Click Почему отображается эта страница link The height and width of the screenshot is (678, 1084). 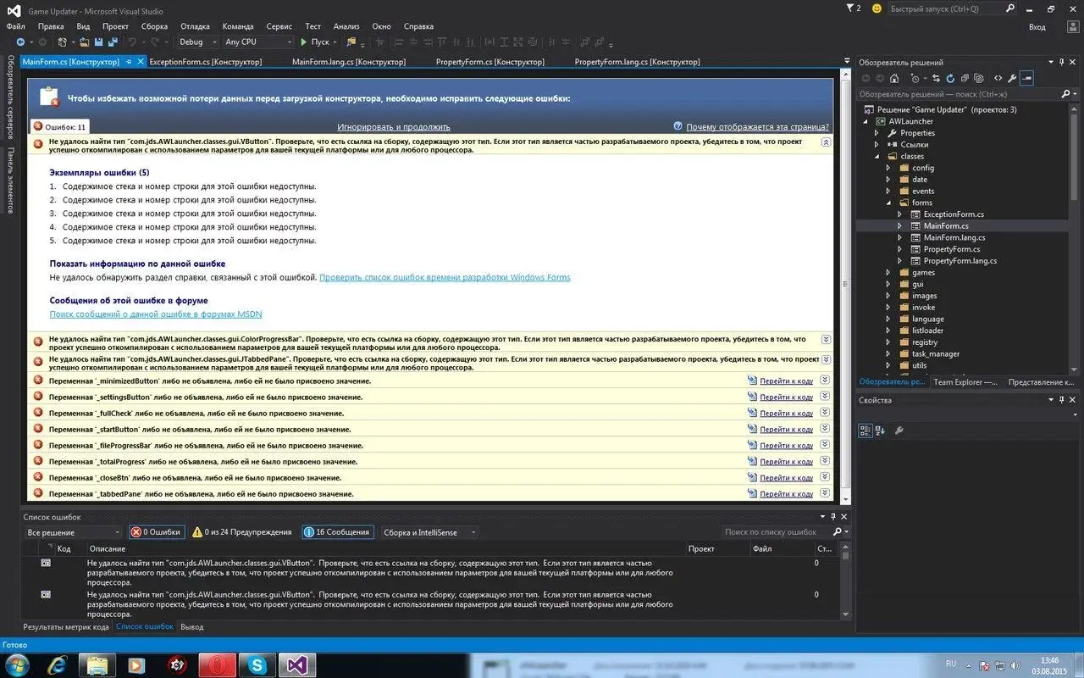(757, 126)
